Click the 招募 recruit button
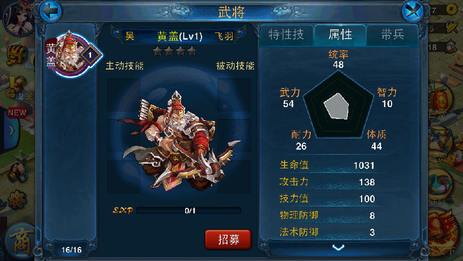Image resolution: width=463 pixels, height=261 pixels. pyautogui.click(x=228, y=239)
